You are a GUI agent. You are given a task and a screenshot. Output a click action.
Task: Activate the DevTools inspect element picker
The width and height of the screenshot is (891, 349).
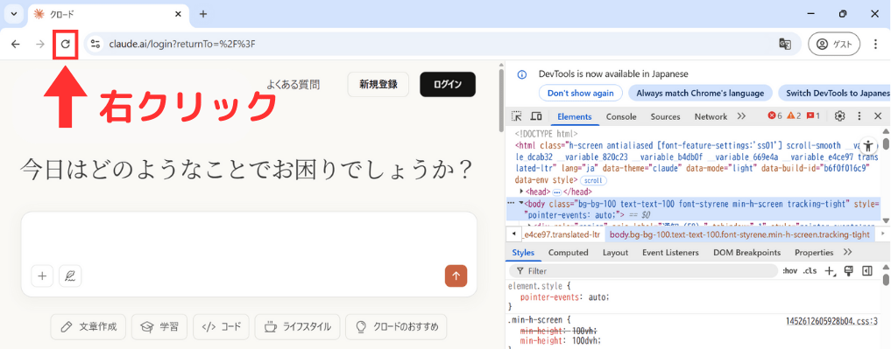tap(517, 116)
